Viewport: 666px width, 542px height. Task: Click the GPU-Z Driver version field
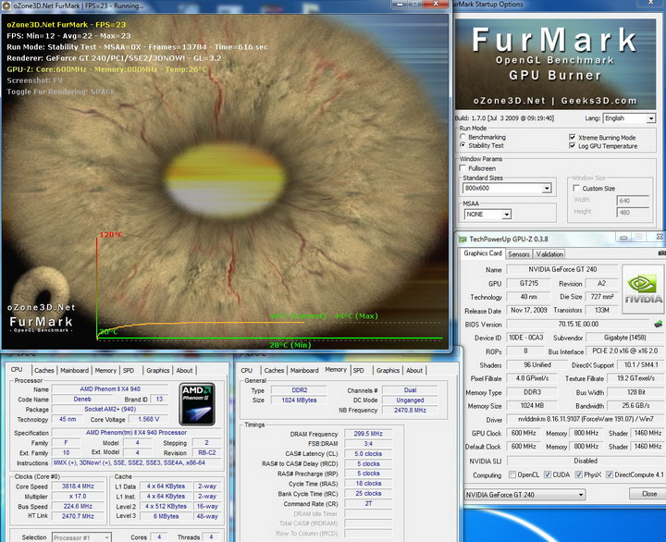pos(586,419)
